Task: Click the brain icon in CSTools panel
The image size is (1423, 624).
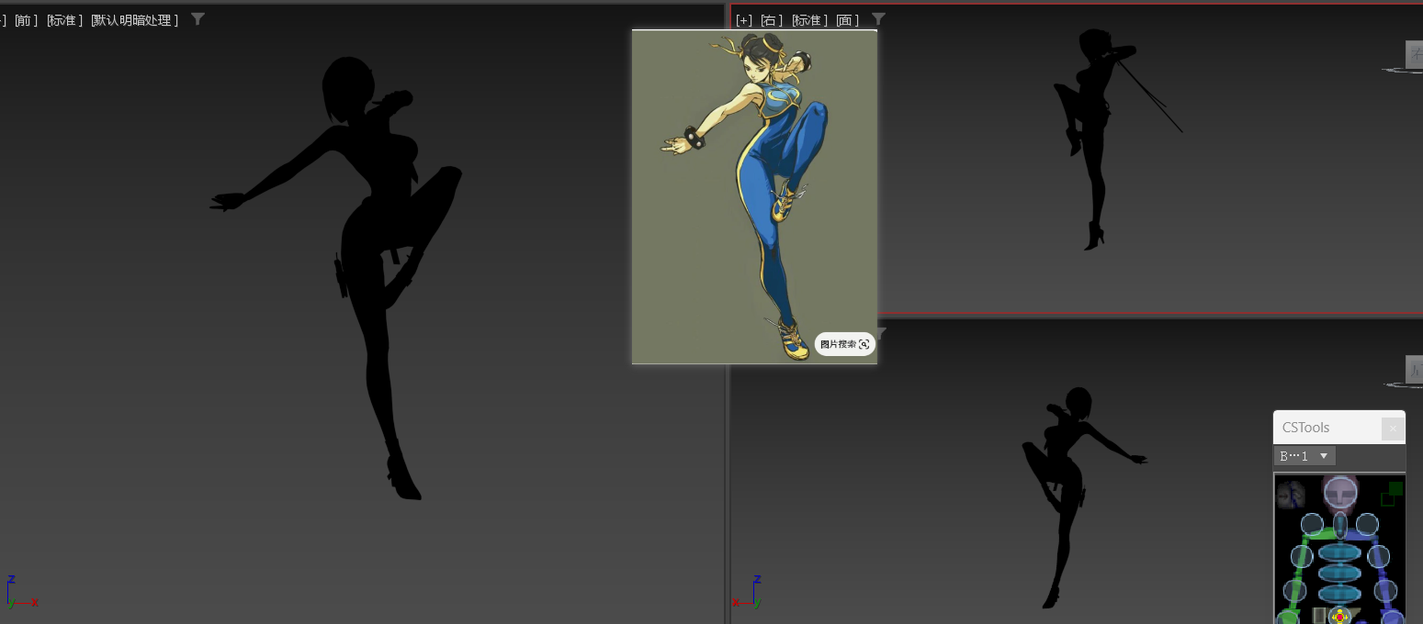Action: pos(1292,495)
